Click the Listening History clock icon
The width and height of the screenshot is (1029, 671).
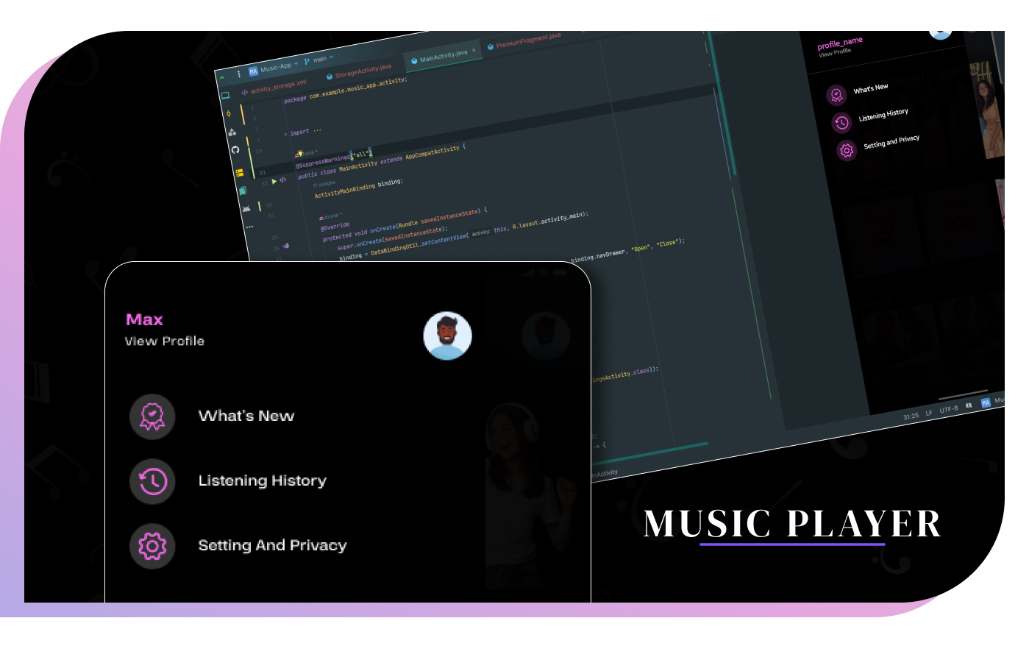click(152, 481)
